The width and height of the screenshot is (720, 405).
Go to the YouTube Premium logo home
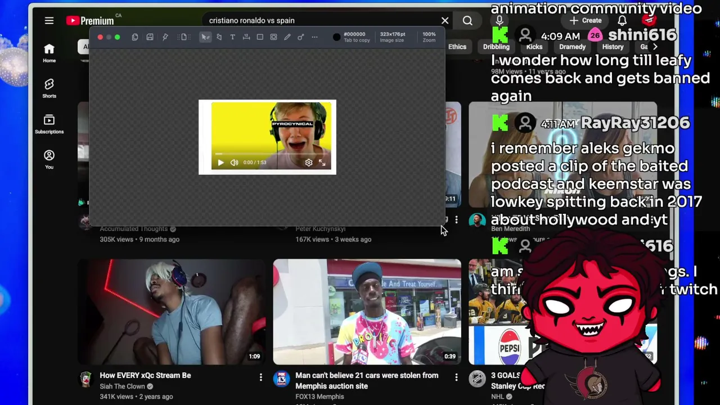click(91, 21)
